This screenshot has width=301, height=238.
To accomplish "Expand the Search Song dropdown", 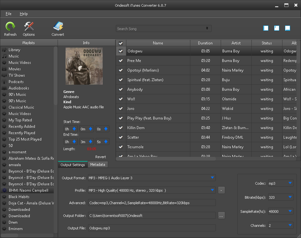I will pos(207,28).
